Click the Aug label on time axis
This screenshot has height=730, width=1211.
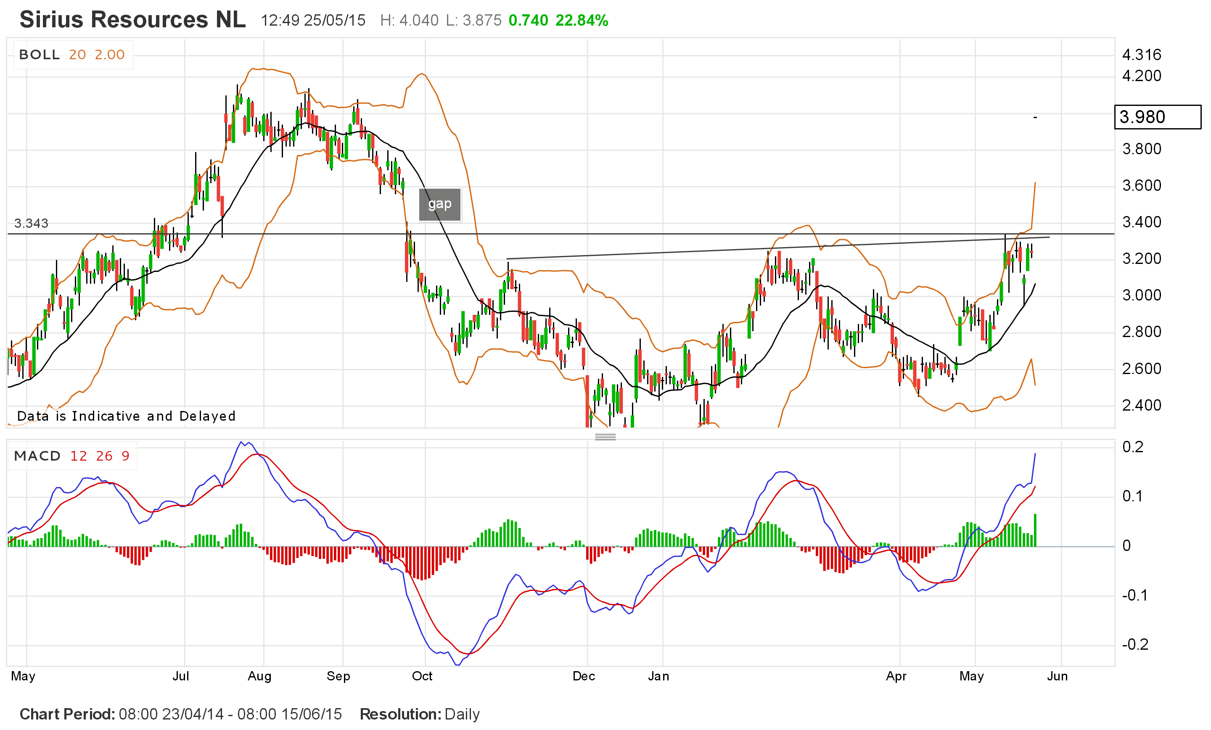pyautogui.click(x=259, y=677)
